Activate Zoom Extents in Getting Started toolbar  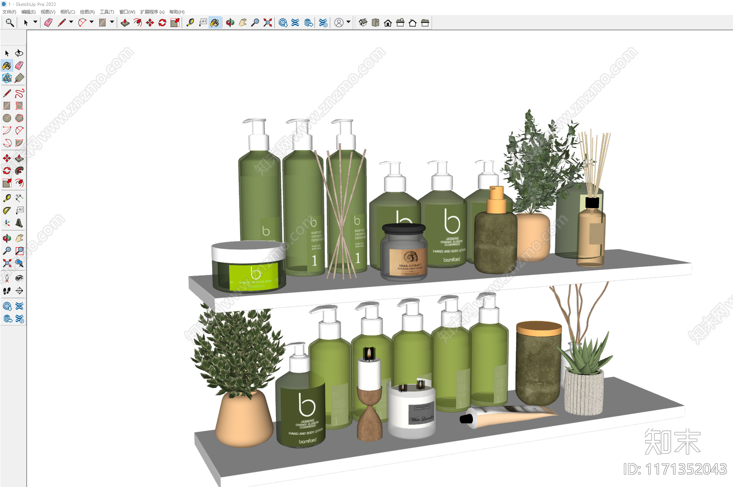click(268, 22)
